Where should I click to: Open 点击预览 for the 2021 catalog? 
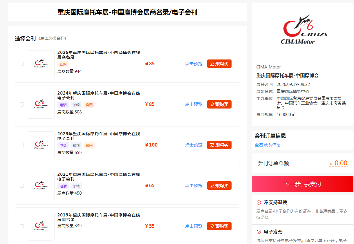point(194,186)
